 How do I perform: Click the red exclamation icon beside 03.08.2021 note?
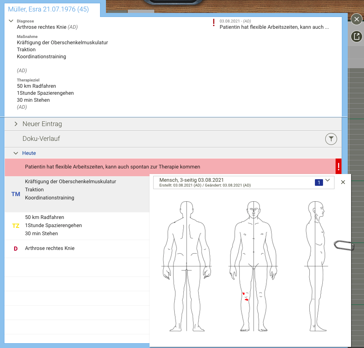click(213, 22)
